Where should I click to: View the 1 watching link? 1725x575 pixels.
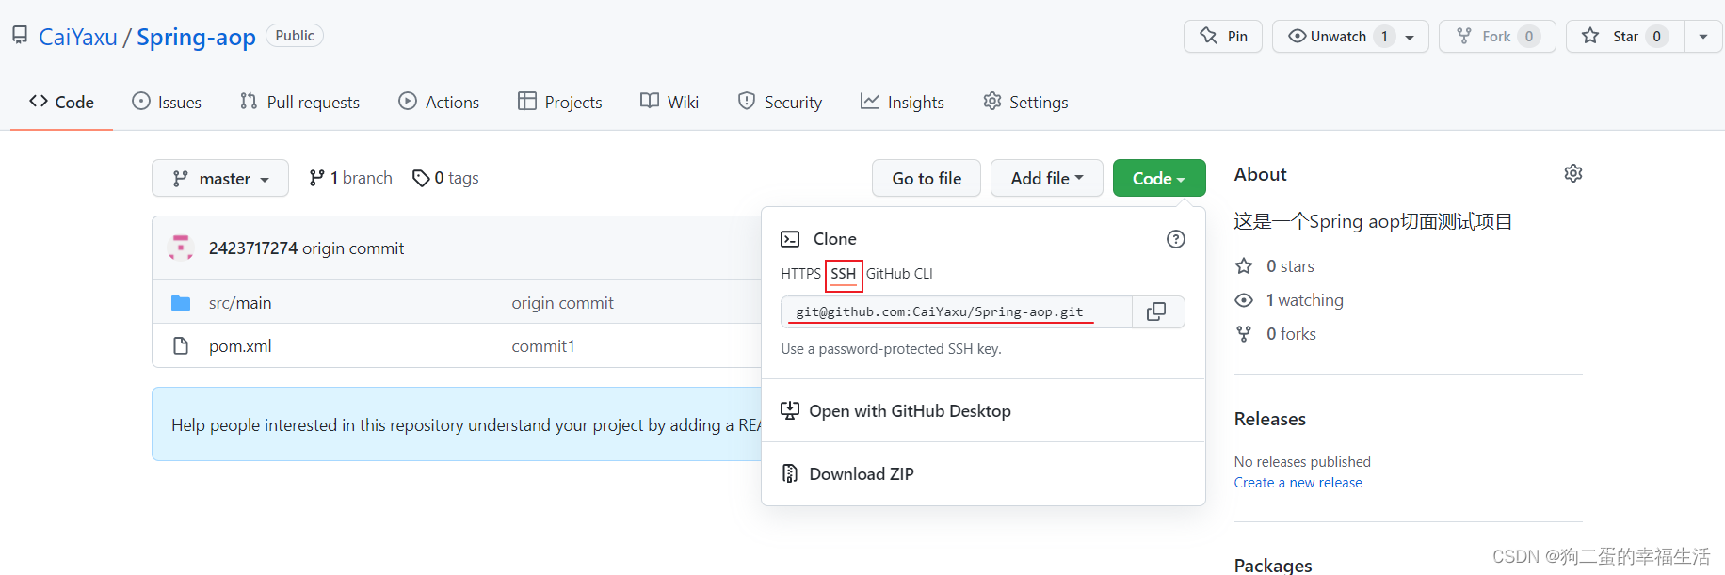point(1304,300)
